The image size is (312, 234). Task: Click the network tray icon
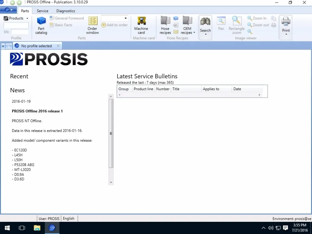pos(278,228)
